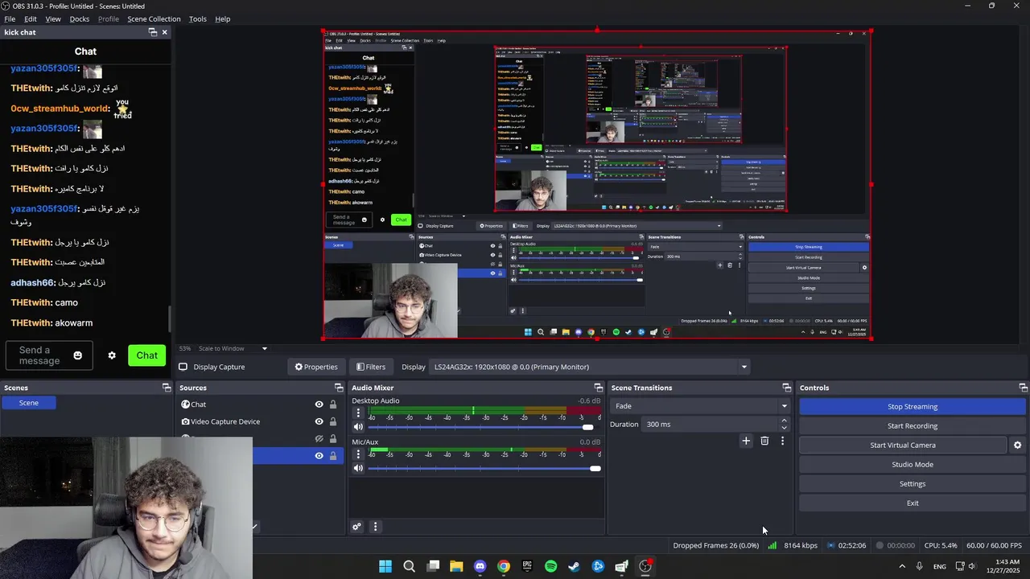Mute Mic/Aux speaker button
Image resolution: width=1030 pixels, height=579 pixels.
click(x=358, y=468)
